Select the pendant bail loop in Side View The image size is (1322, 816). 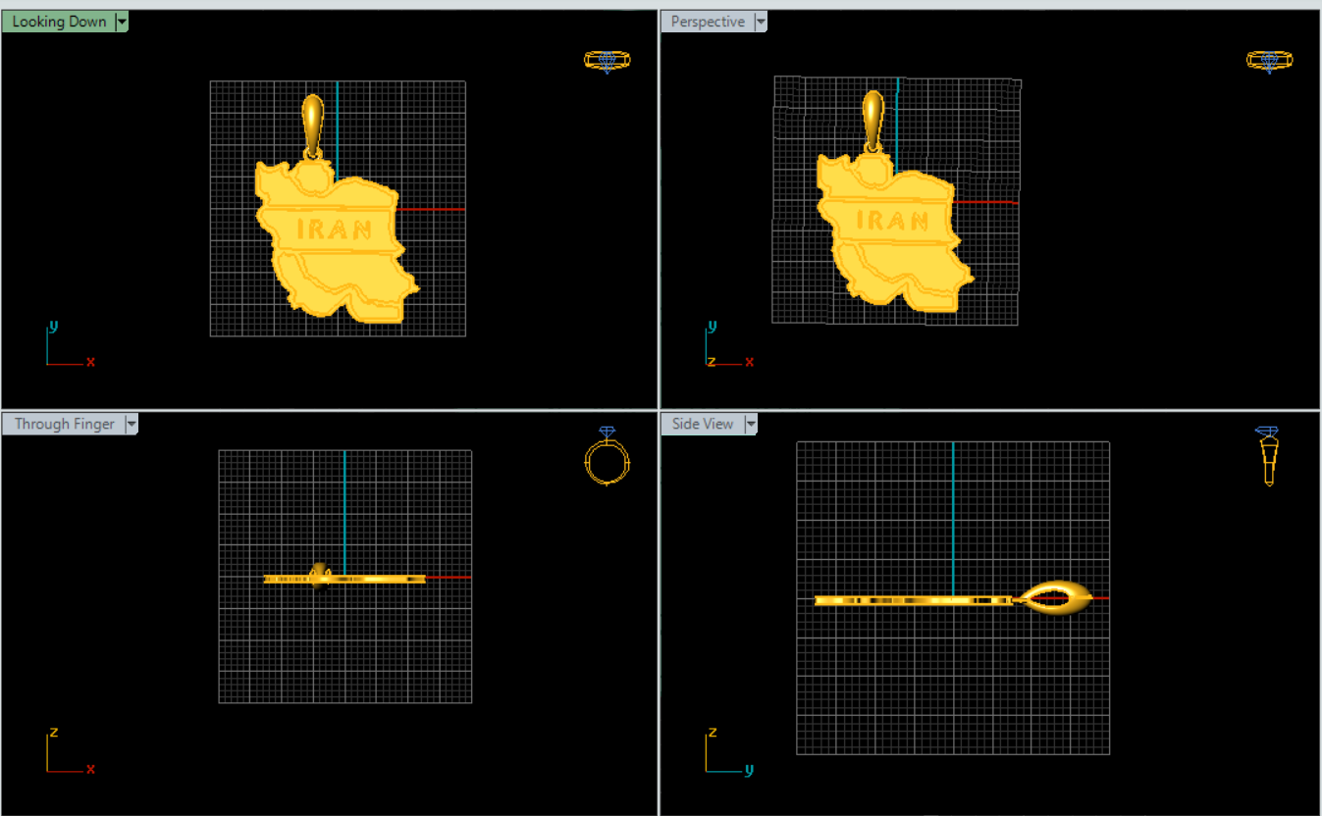pyautogui.click(x=1056, y=597)
